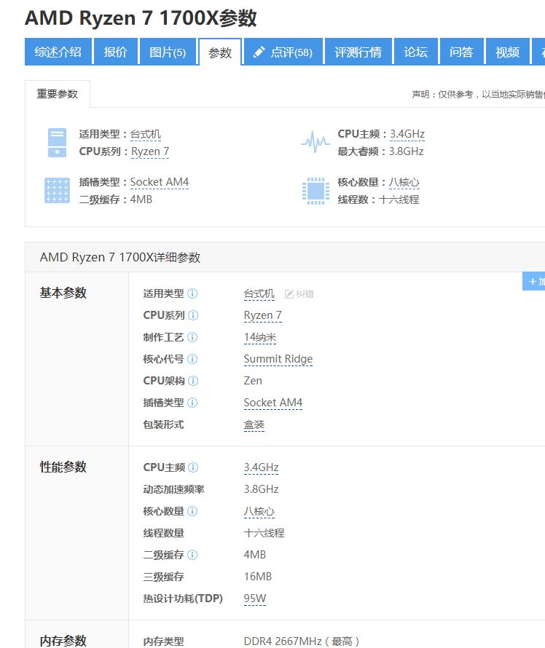Click info icon next to CPU主频 in 性能参数

click(193, 467)
